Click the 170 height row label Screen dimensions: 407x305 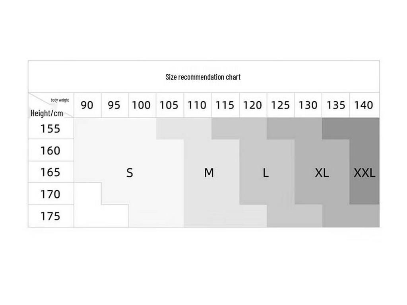click(x=50, y=194)
